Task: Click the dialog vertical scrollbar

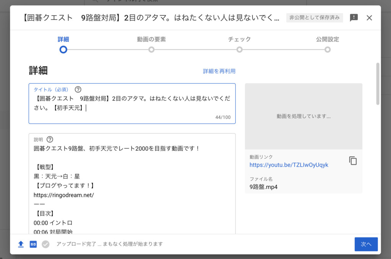Action: click(x=378, y=84)
